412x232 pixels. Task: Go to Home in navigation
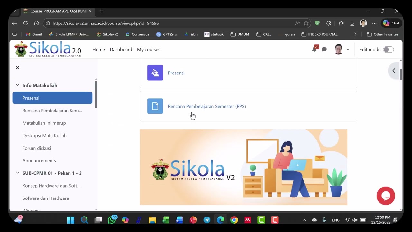tap(98, 49)
